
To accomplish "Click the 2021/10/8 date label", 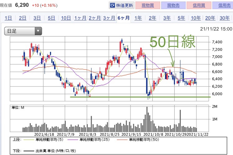I will (153, 135).
